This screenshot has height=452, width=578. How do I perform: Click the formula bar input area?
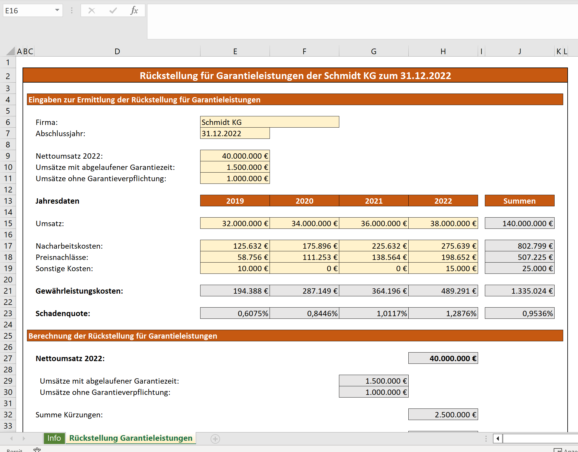pos(356,21)
